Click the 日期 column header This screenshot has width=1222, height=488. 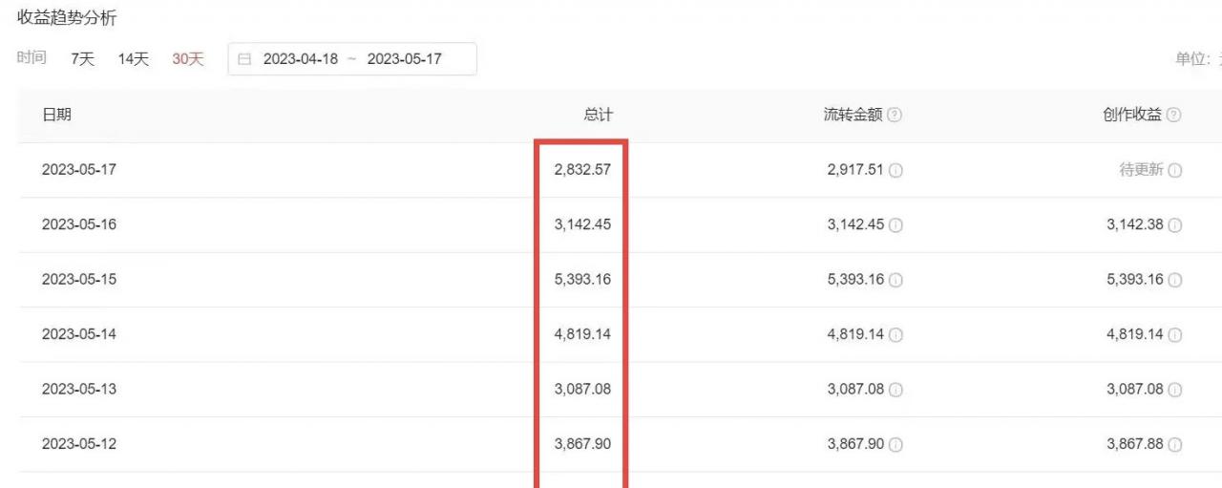[56, 115]
